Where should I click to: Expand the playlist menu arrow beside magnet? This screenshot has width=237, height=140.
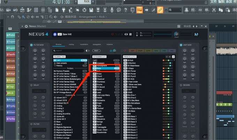click(8, 17)
